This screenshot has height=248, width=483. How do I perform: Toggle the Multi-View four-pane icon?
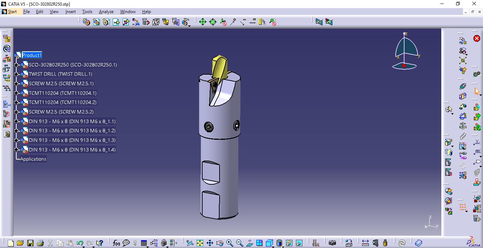(x=260, y=243)
